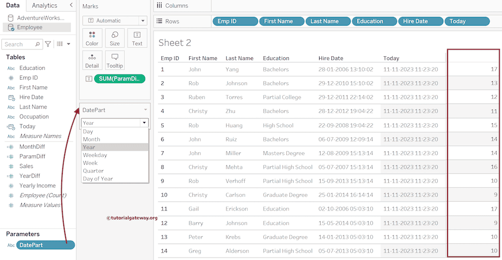
Task: Click the SUM(ParamDiff) pill in Marks
Action: pyautogui.click(x=119, y=79)
